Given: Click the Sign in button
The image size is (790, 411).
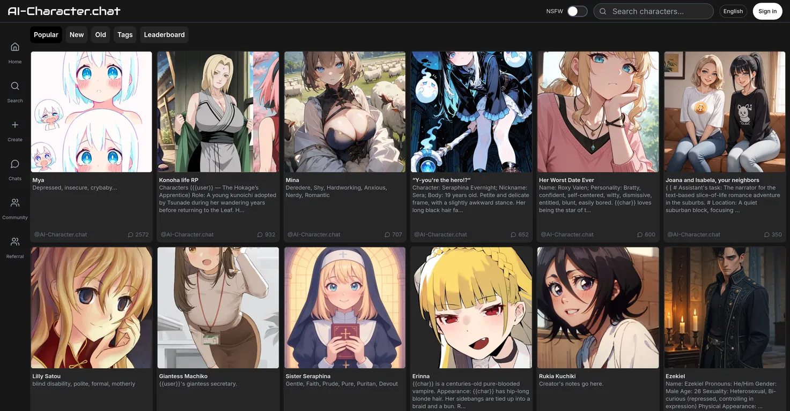Looking at the screenshot, I should click(x=767, y=11).
